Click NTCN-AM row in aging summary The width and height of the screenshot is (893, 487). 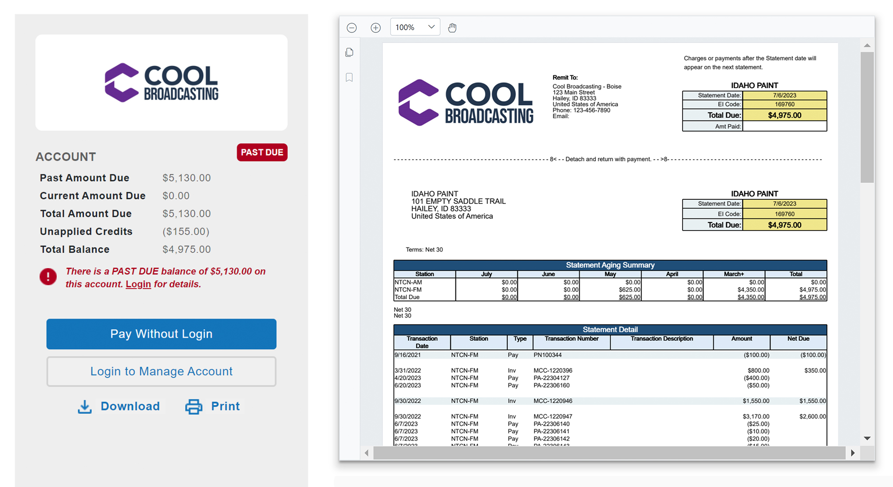click(x=610, y=282)
